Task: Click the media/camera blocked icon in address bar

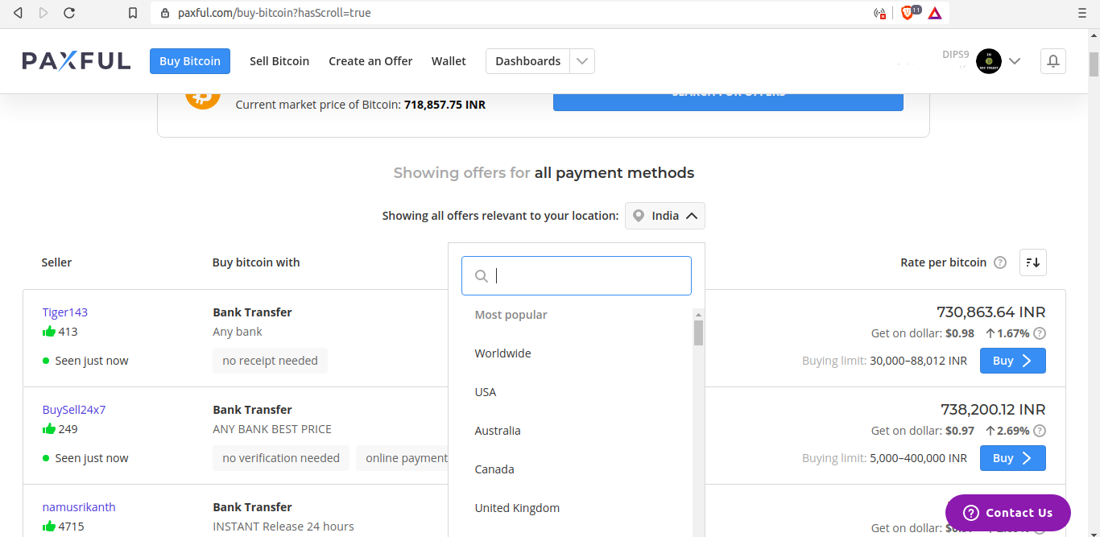Action: pos(879,13)
